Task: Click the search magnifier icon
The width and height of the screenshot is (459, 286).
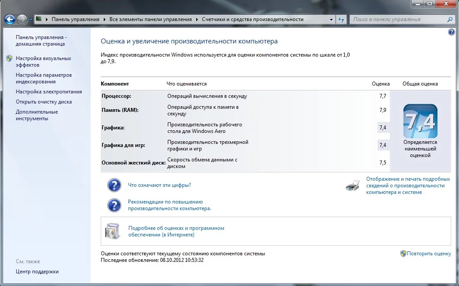Action: [x=450, y=19]
